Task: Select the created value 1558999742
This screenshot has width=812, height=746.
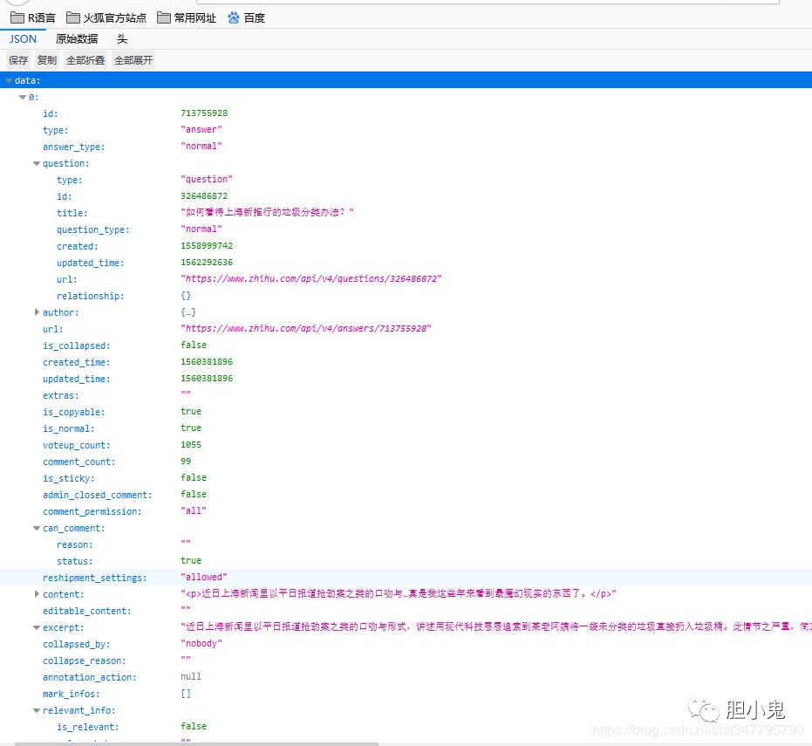Action: tap(207, 245)
